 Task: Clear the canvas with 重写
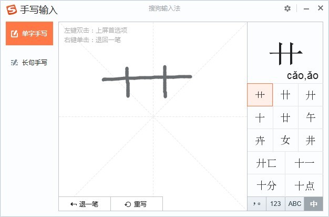point(136,204)
